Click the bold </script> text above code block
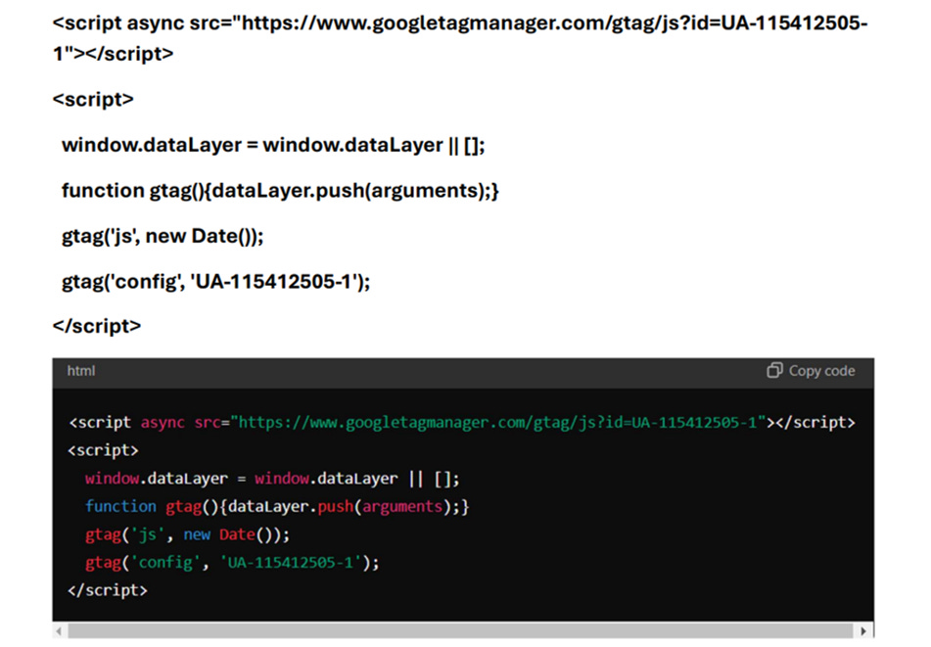Viewport: 931px width, 647px height. click(x=97, y=326)
